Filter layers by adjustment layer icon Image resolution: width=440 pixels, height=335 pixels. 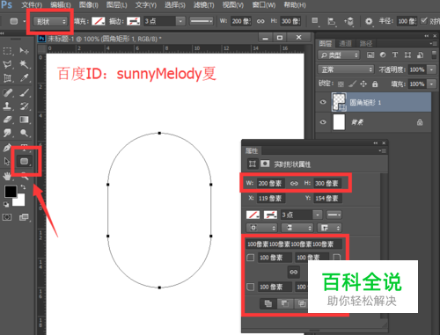point(383,55)
